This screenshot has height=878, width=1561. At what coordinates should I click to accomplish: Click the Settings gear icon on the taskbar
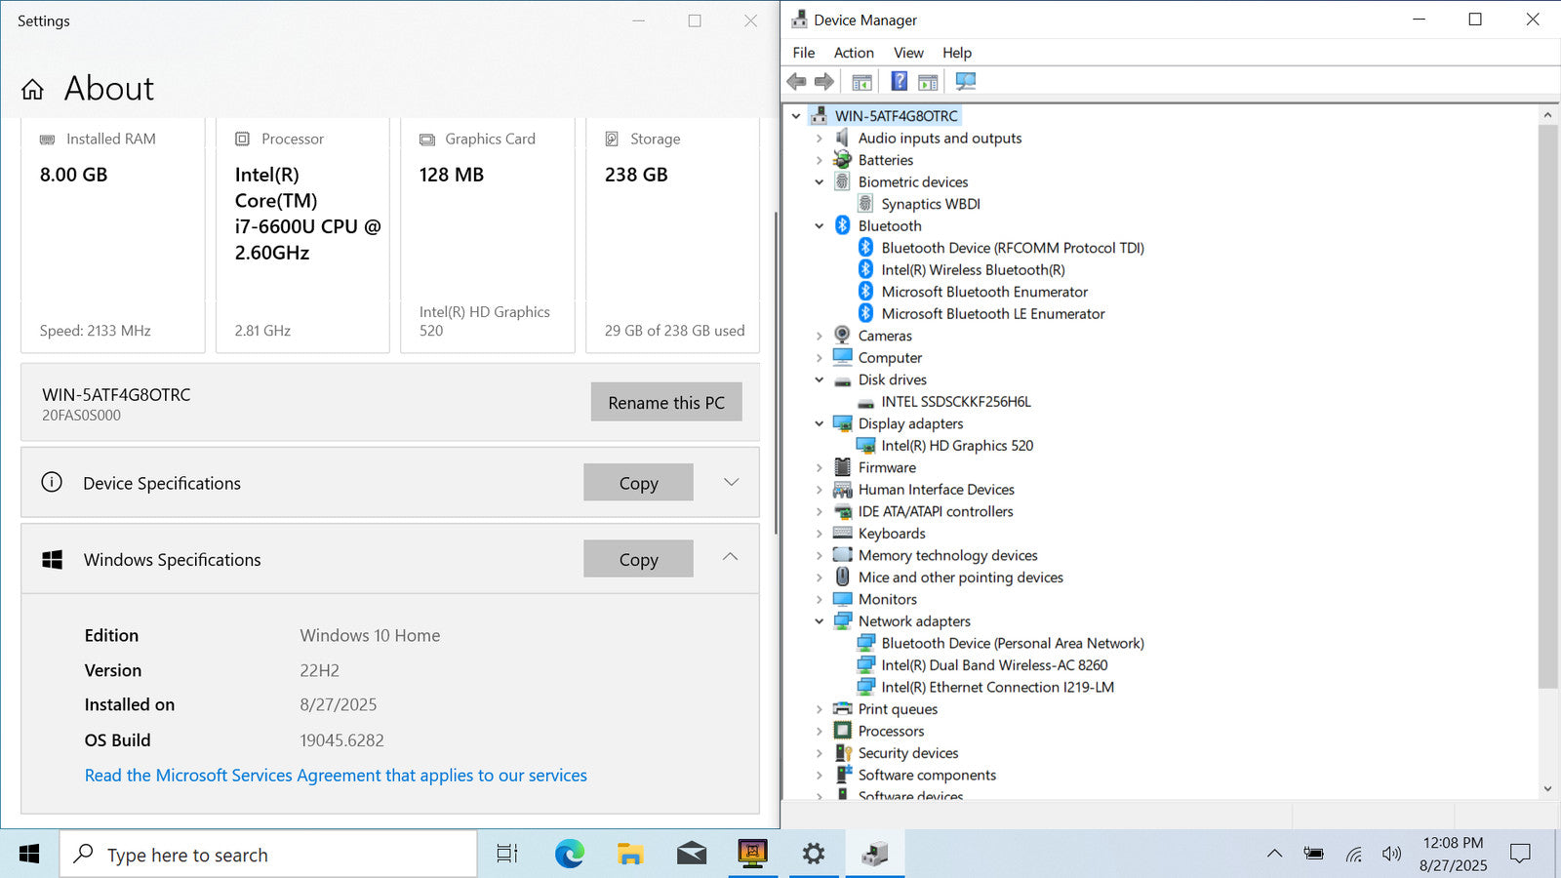pyautogui.click(x=814, y=855)
